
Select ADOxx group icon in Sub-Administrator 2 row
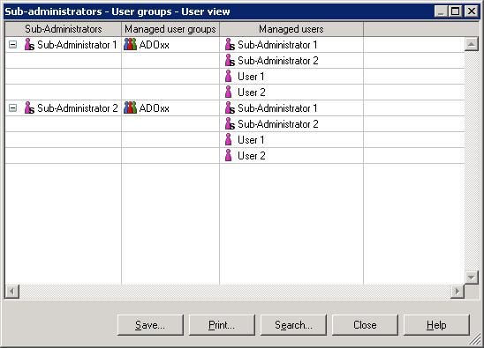(130, 108)
